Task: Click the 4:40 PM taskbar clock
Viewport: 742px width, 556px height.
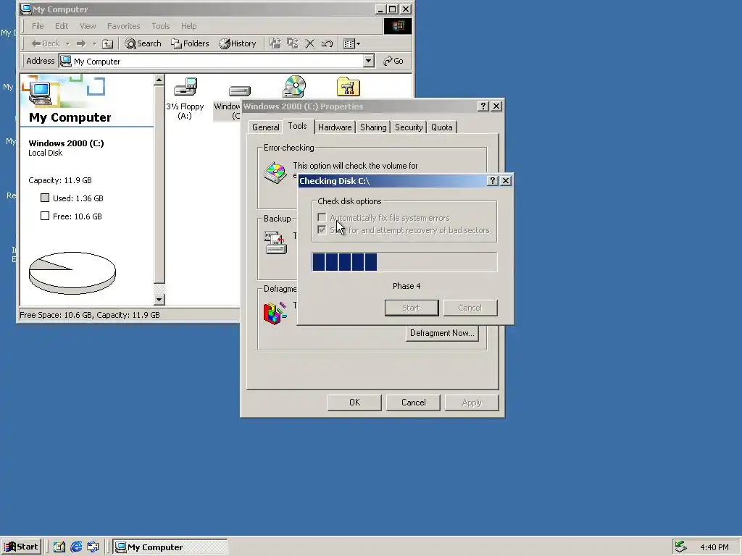Action: tap(714, 547)
